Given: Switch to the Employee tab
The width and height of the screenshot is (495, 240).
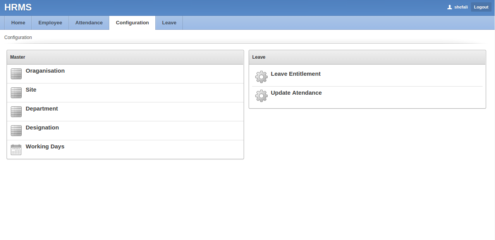Looking at the screenshot, I should tap(50, 23).
